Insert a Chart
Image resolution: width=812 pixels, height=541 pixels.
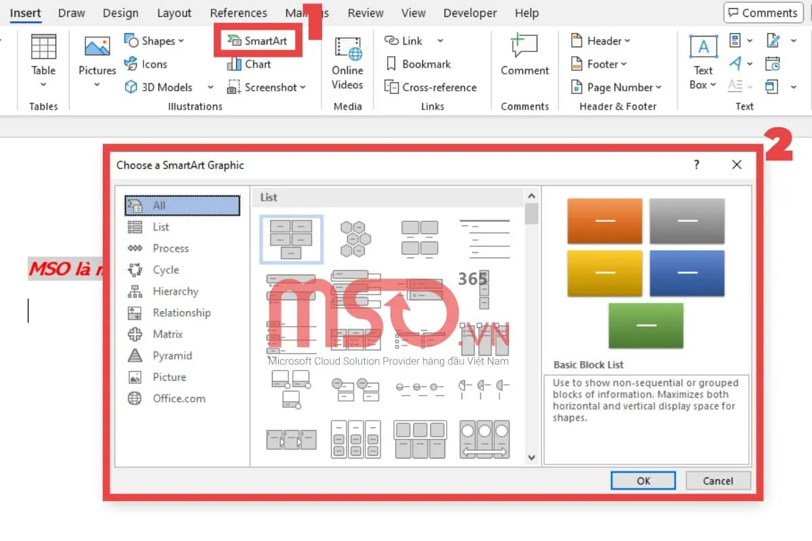pyautogui.click(x=252, y=64)
